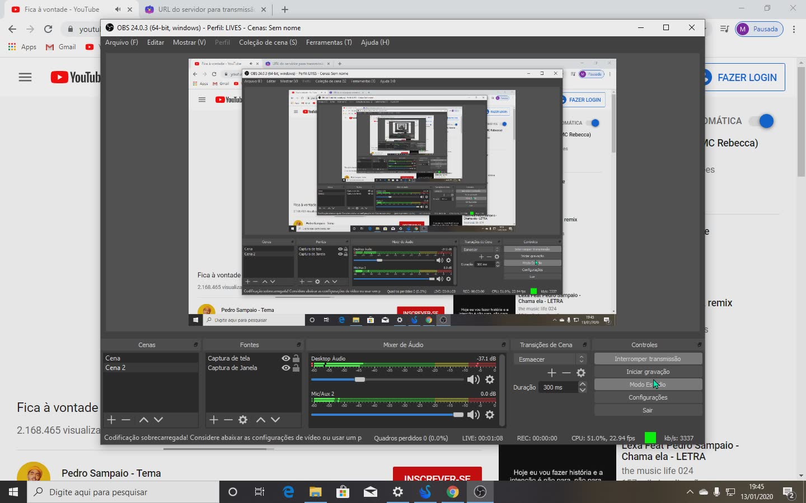The height and width of the screenshot is (503, 806).
Task: Mute Desktop Áudio speaker icon
Action: click(474, 379)
